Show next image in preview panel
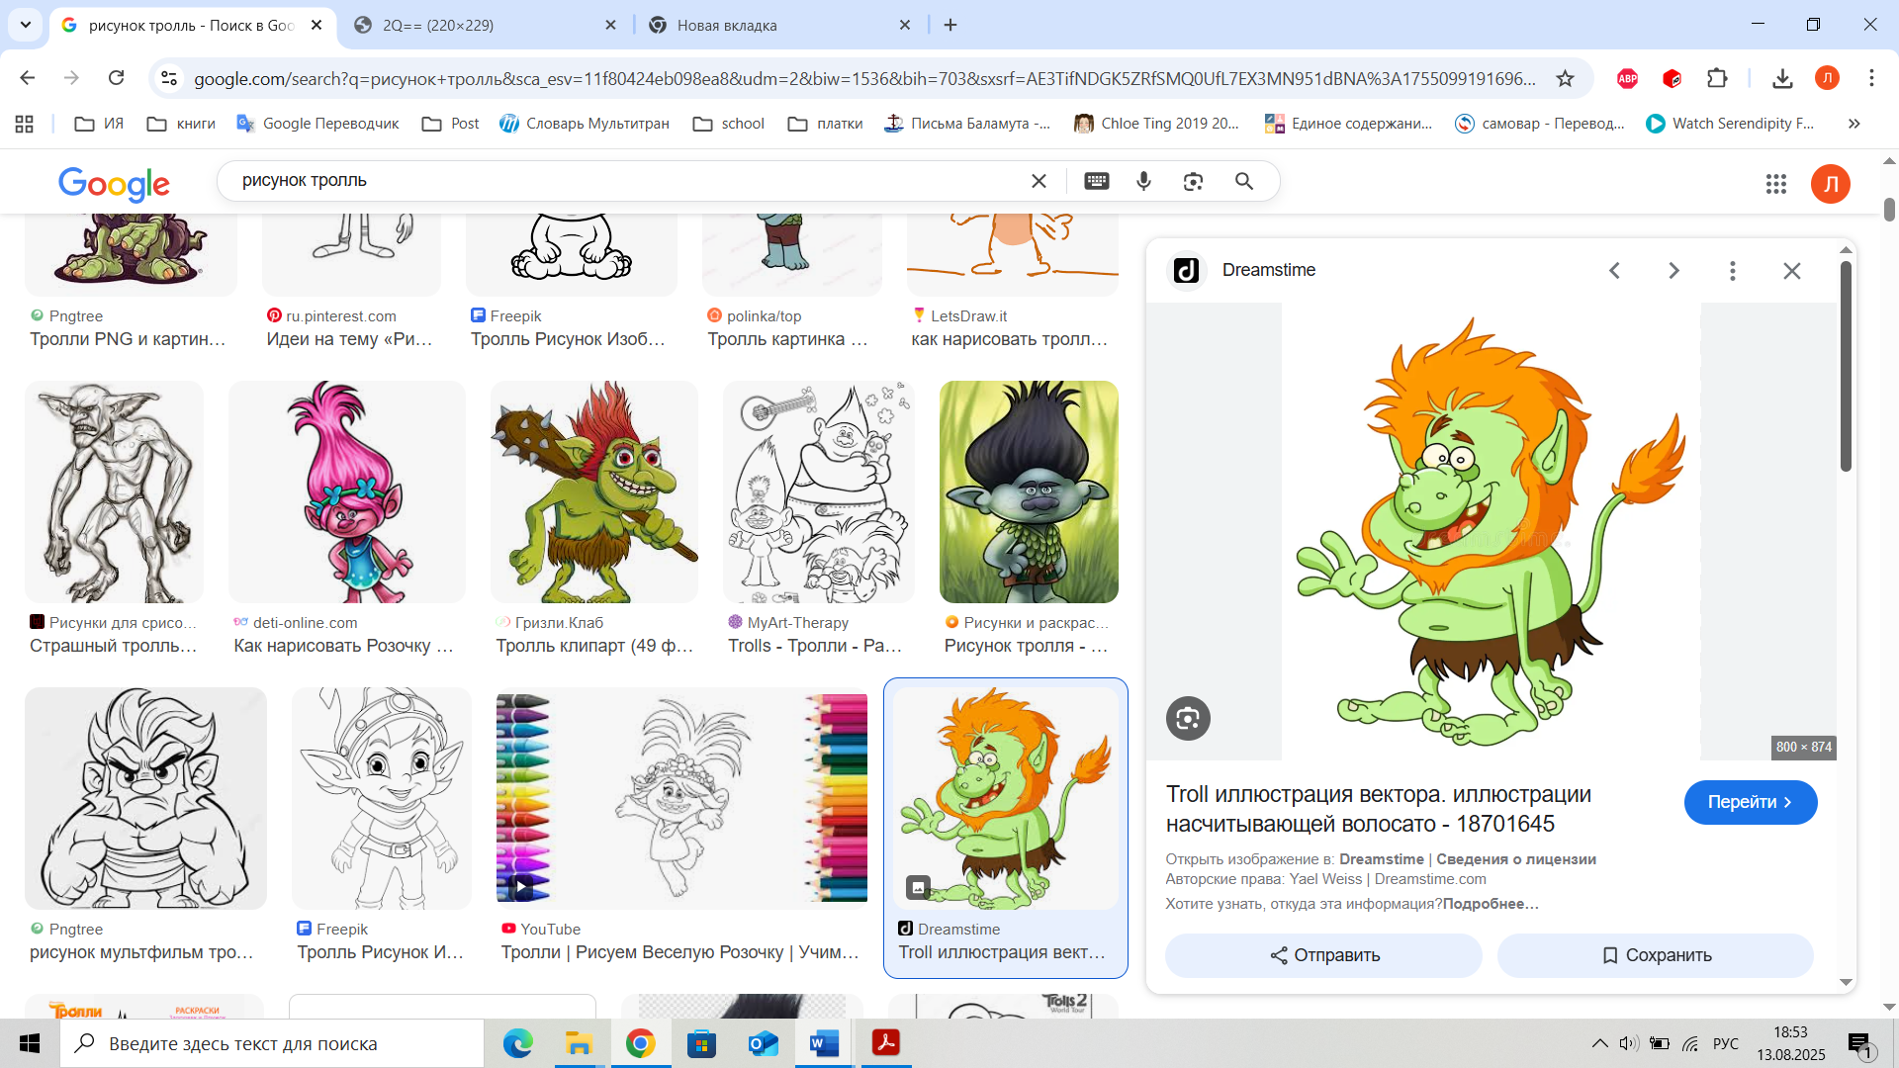The height and width of the screenshot is (1068, 1899). pos(1673,271)
